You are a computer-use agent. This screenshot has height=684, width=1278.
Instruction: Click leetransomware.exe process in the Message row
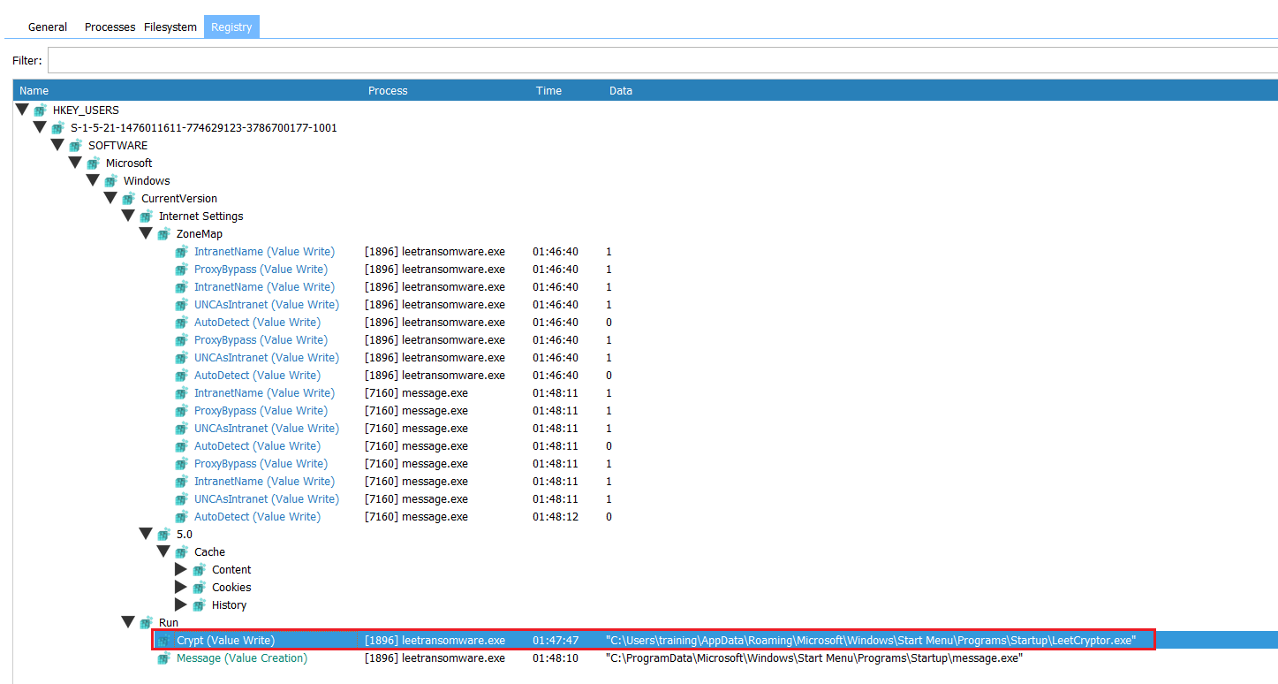tap(435, 657)
